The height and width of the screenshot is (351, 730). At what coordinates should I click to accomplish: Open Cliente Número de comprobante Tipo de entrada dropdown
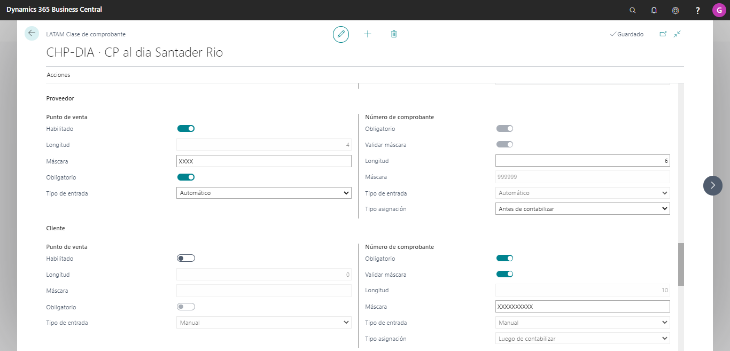tap(583, 323)
